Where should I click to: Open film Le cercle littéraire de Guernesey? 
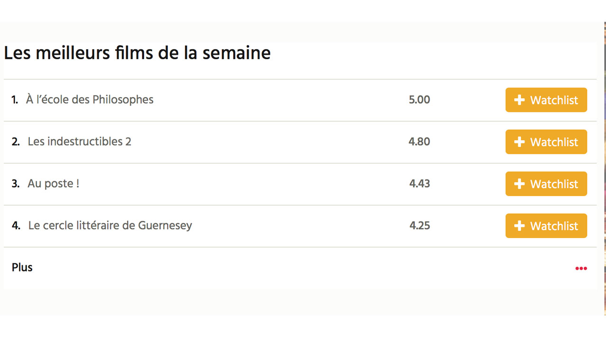click(110, 225)
